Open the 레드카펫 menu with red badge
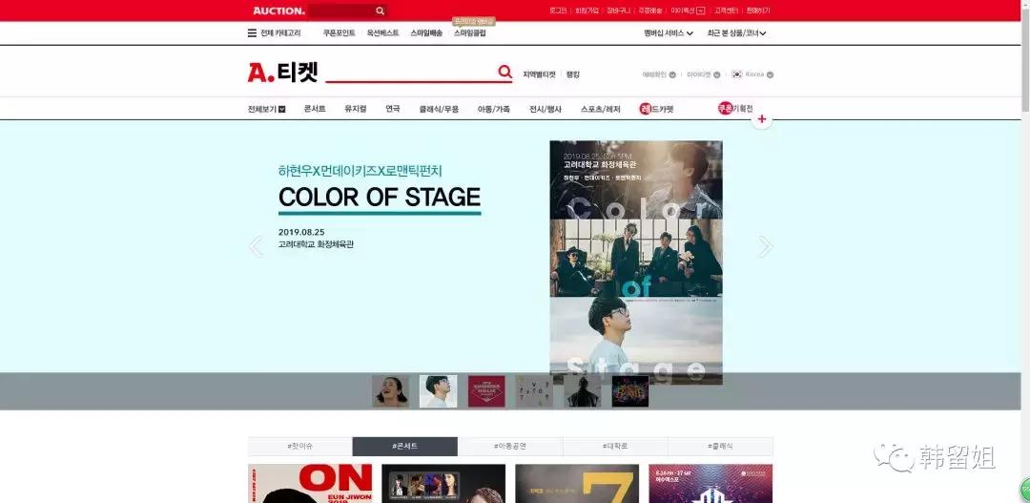 (656, 109)
